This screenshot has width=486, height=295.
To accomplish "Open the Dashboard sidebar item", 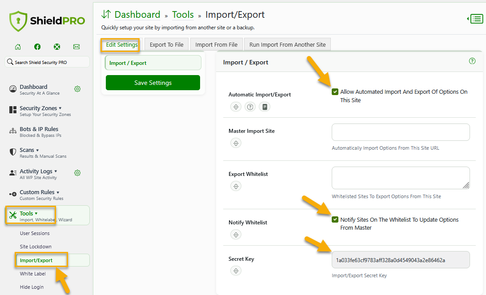I will (x=40, y=89).
